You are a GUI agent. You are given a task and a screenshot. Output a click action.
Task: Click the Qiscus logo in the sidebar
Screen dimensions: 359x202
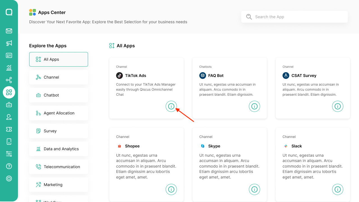(x=9, y=12)
